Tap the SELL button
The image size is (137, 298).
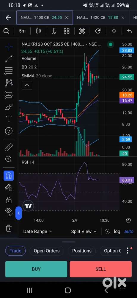tap(101, 269)
